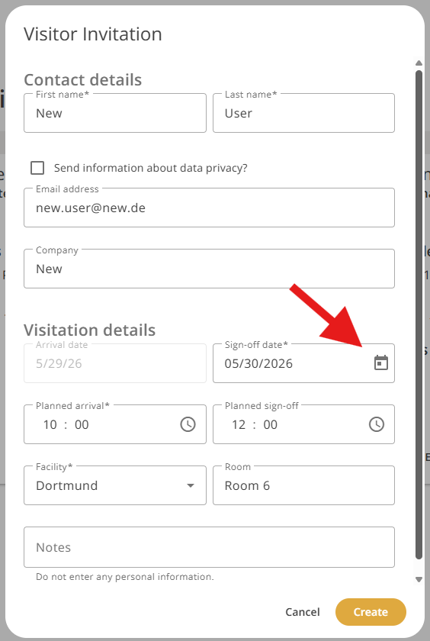Click the Visitor Invitation title
This screenshot has width=430, height=641.
[x=93, y=34]
